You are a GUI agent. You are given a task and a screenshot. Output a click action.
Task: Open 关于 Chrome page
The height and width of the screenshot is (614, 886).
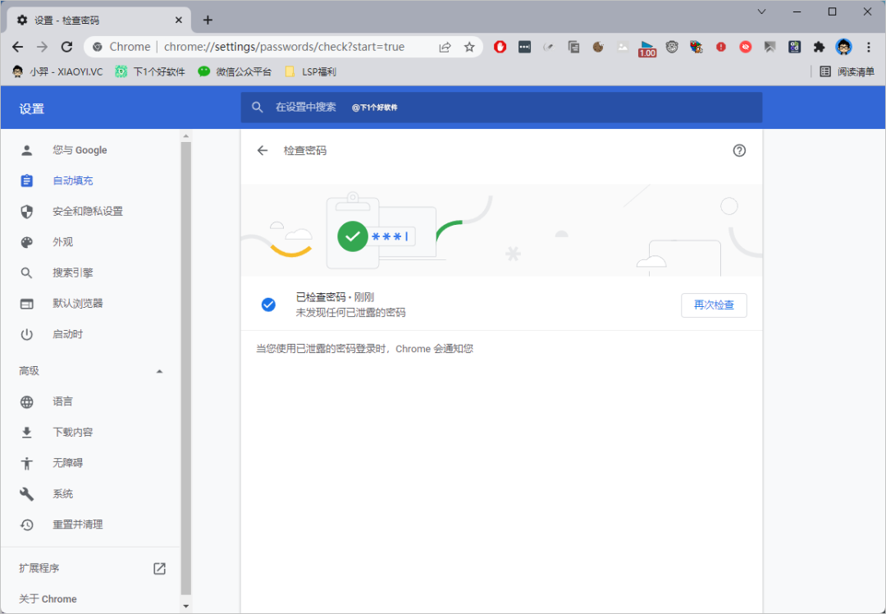(48, 598)
